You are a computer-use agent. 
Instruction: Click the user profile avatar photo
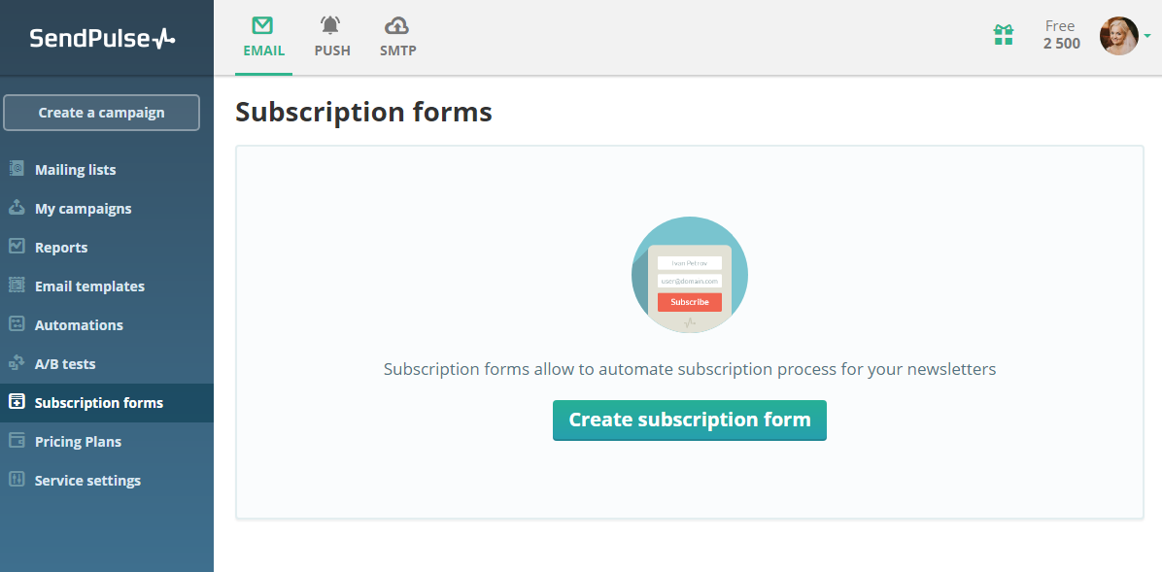coord(1118,36)
